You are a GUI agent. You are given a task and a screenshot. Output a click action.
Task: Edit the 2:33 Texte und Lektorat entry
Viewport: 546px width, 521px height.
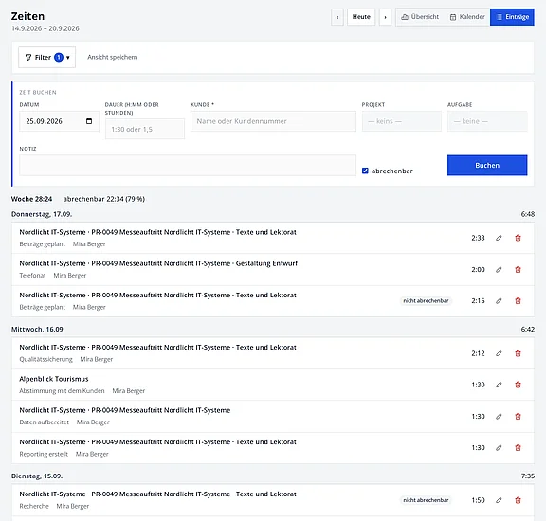pos(499,238)
